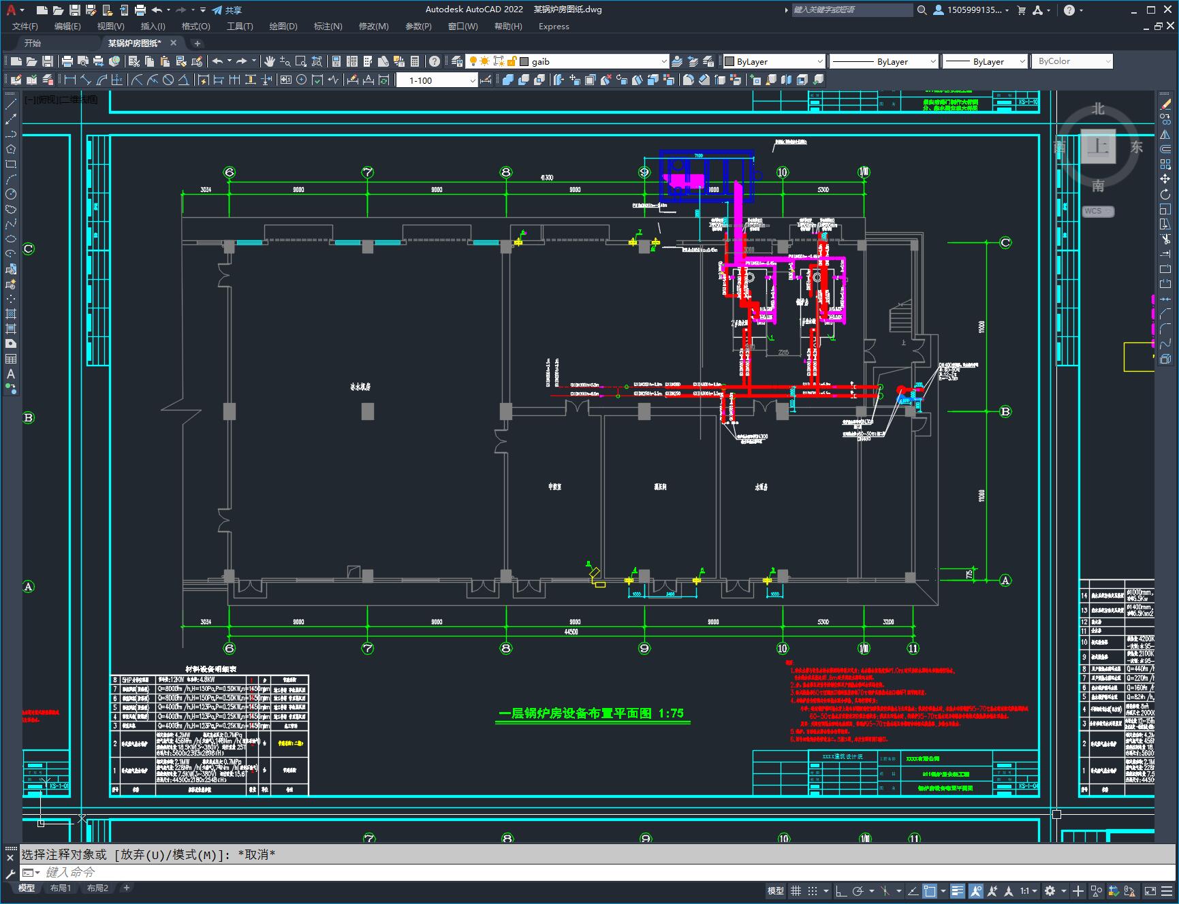Switch to the 开始 tab
Viewport: 1179px width, 904px height.
(33, 43)
